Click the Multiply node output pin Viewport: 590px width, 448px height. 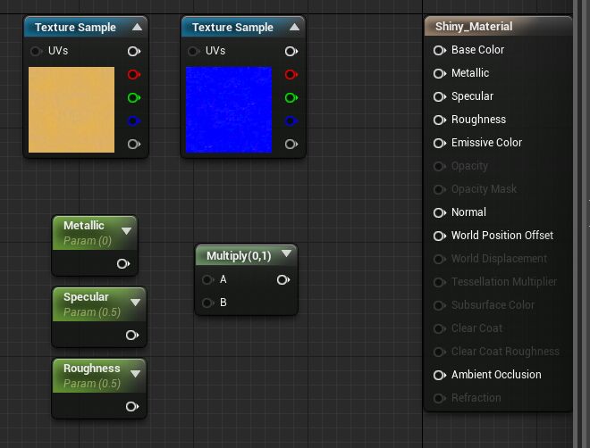283,280
